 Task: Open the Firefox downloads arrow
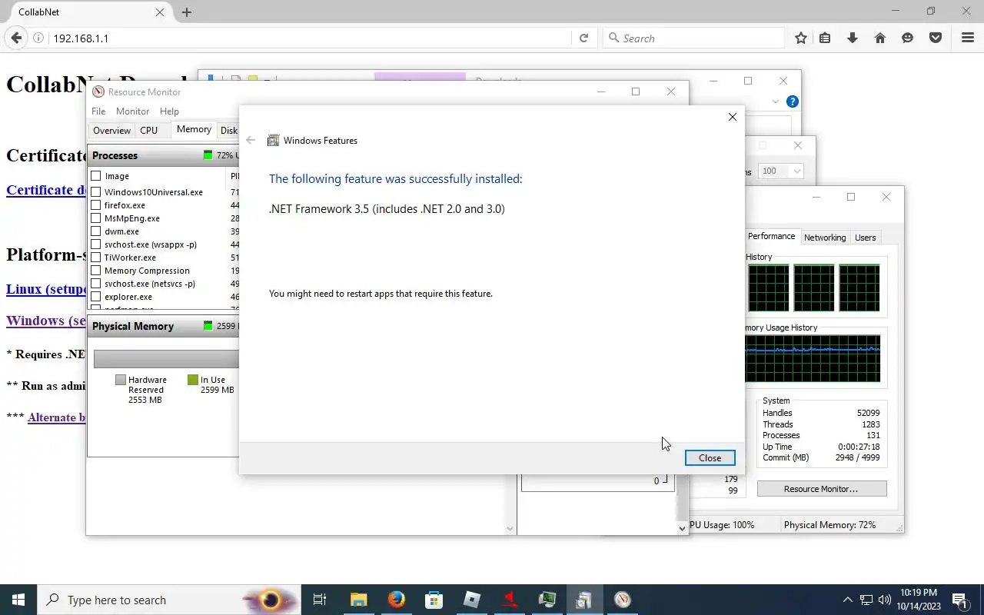tap(853, 38)
